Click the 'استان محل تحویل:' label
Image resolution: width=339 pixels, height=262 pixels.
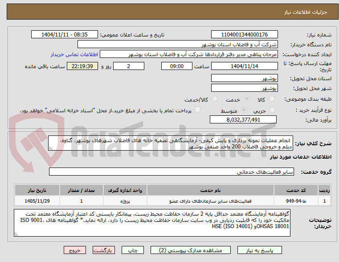[x=310, y=78]
